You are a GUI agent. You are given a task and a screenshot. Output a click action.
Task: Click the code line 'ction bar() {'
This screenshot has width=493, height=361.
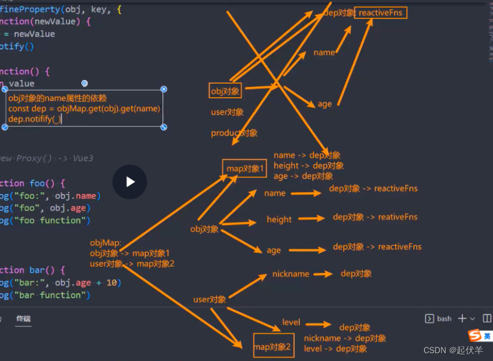32,270
